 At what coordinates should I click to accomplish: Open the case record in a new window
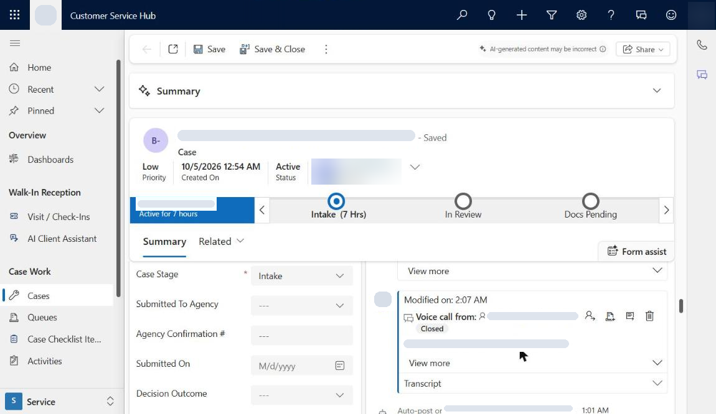(x=172, y=48)
